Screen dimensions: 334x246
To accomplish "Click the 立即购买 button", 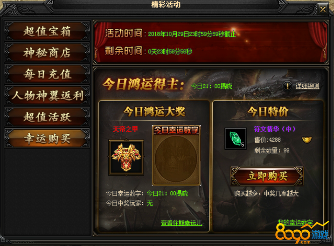I will pyautogui.click(x=267, y=176).
